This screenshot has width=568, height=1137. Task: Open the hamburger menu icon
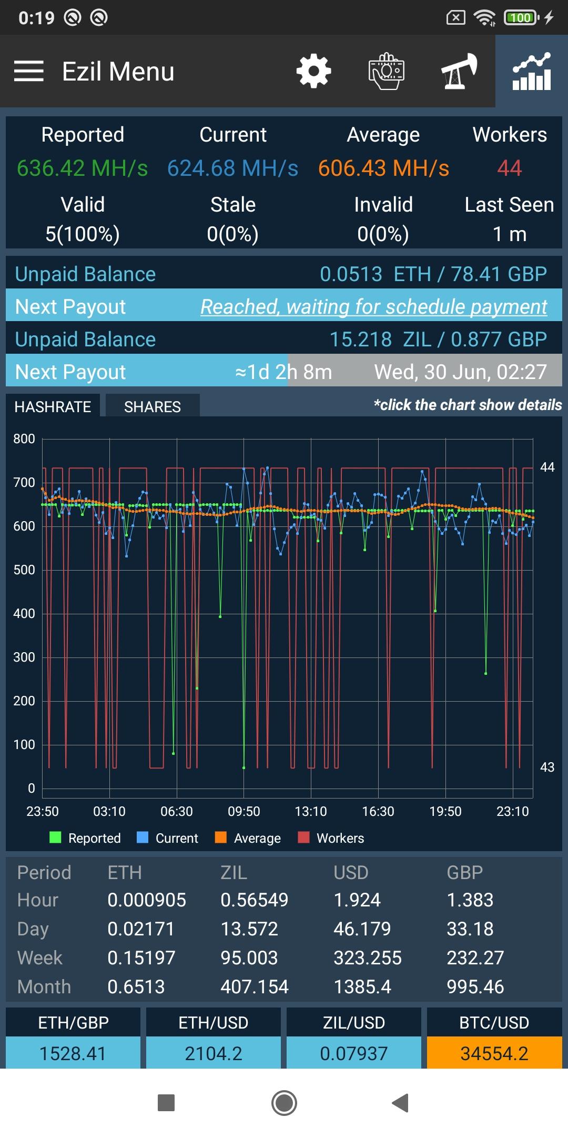(28, 71)
